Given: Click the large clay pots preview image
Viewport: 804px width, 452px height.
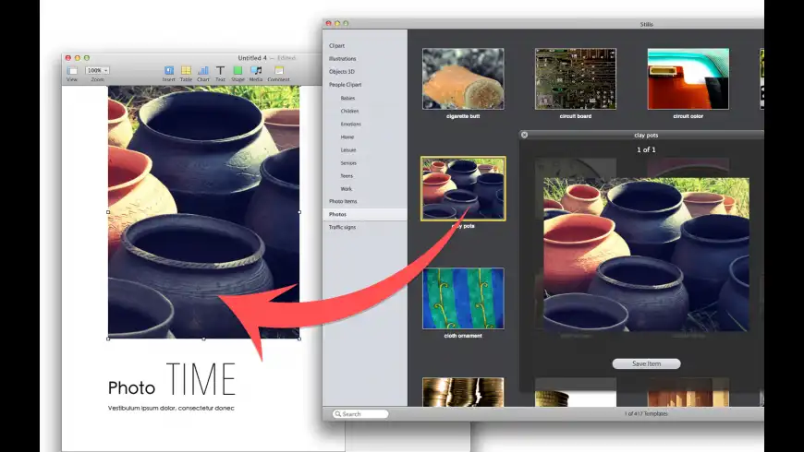Looking at the screenshot, I should pyautogui.click(x=646, y=255).
